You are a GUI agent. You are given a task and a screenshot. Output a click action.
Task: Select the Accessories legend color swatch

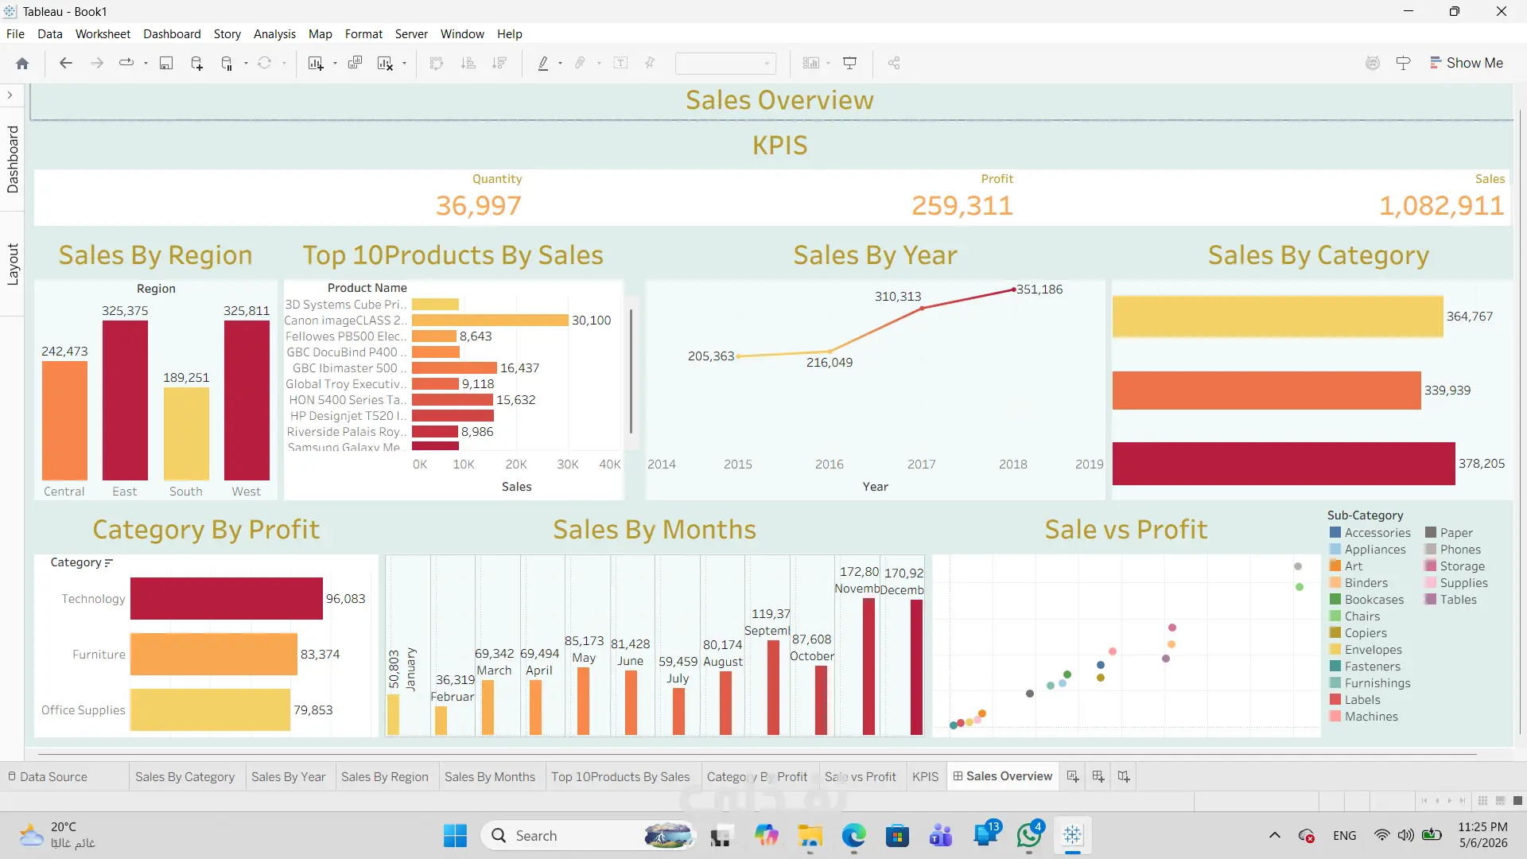click(1335, 533)
